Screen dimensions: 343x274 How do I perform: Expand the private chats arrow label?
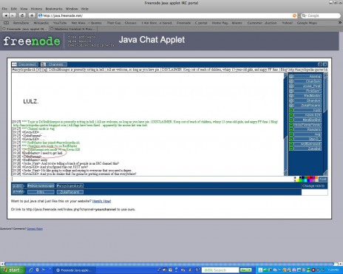(x=18, y=191)
